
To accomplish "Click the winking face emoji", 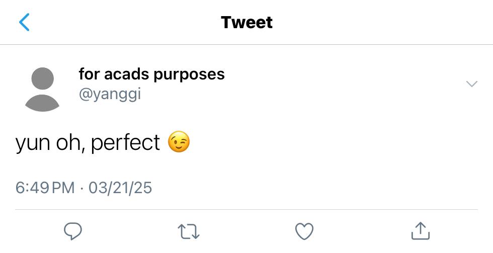I will click(x=179, y=142).
